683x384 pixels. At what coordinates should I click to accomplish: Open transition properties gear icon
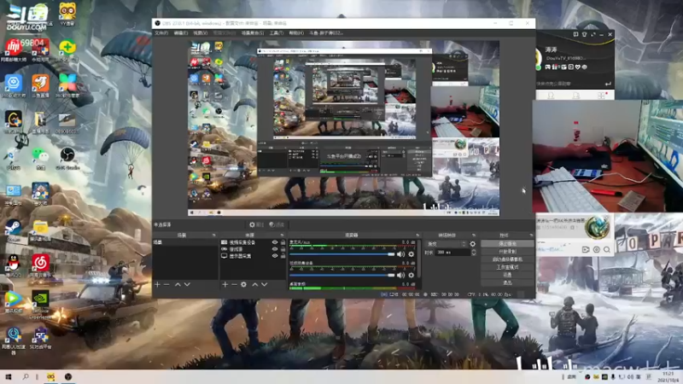pyautogui.click(x=473, y=244)
